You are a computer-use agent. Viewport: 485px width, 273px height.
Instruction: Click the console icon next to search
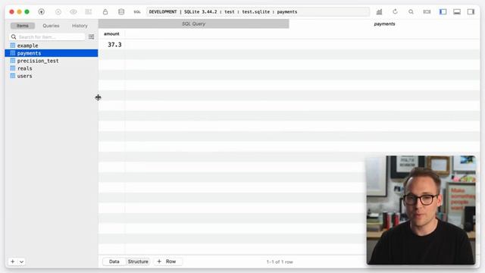427,12
